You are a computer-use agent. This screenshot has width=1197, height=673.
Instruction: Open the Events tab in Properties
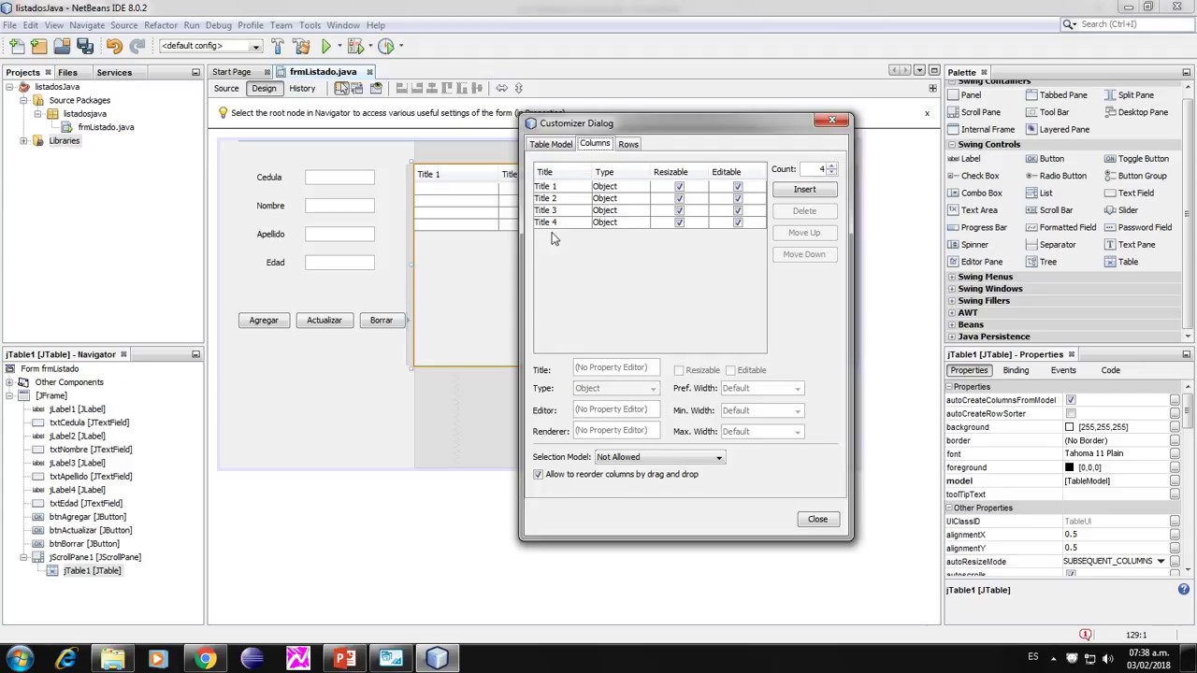point(1063,370)
